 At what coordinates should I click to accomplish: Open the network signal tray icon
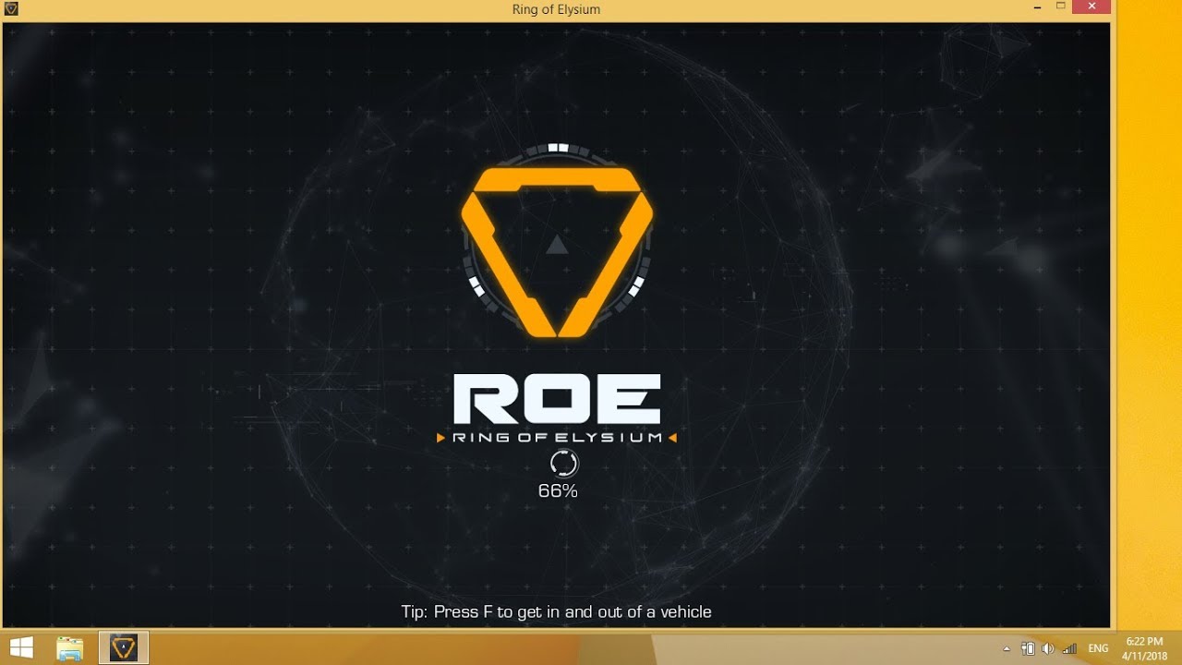pos(1070,648)
